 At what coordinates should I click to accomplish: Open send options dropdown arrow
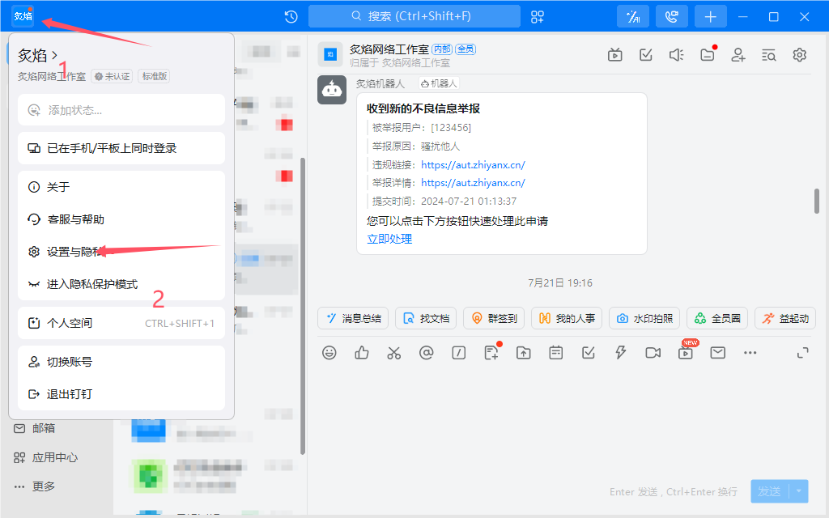799,491
